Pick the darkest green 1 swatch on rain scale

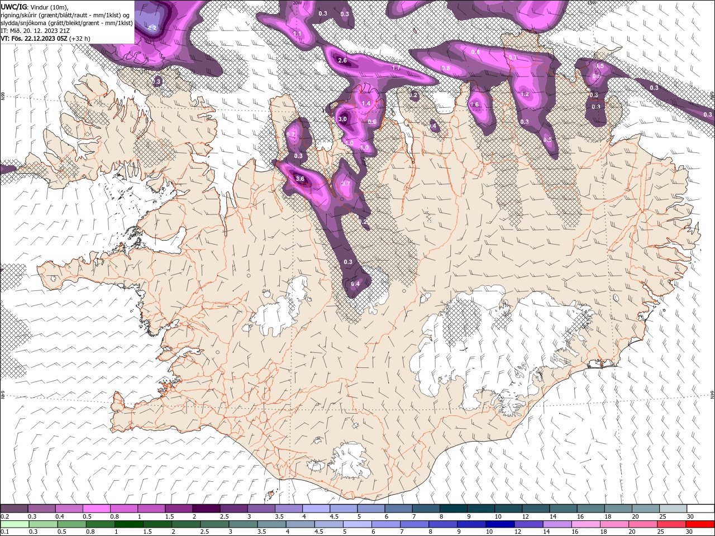[129, 524]
